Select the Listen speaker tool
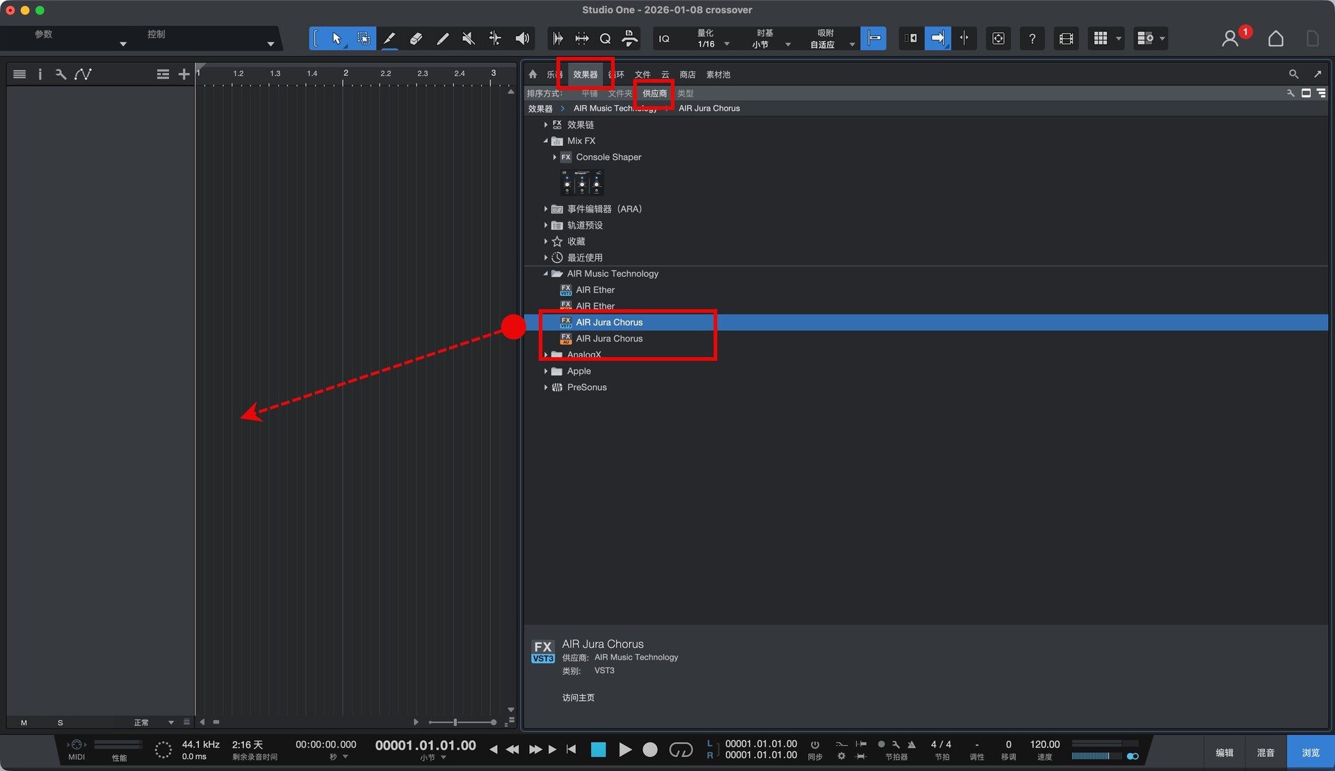 [521, 39]
